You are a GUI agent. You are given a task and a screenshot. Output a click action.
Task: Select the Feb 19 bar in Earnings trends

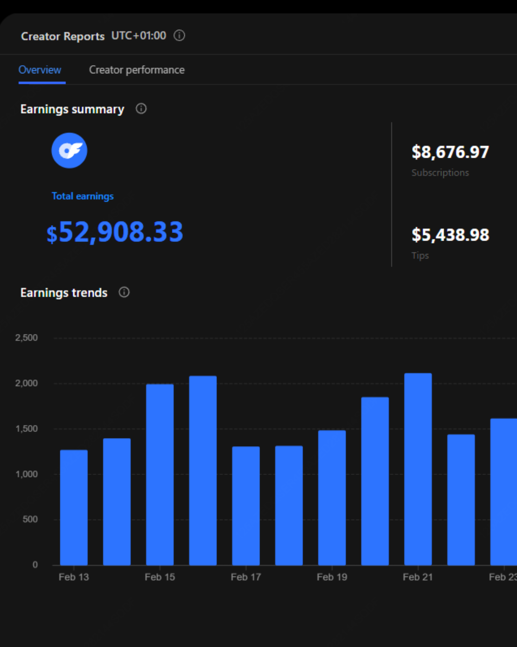click(x=332, y=497)
